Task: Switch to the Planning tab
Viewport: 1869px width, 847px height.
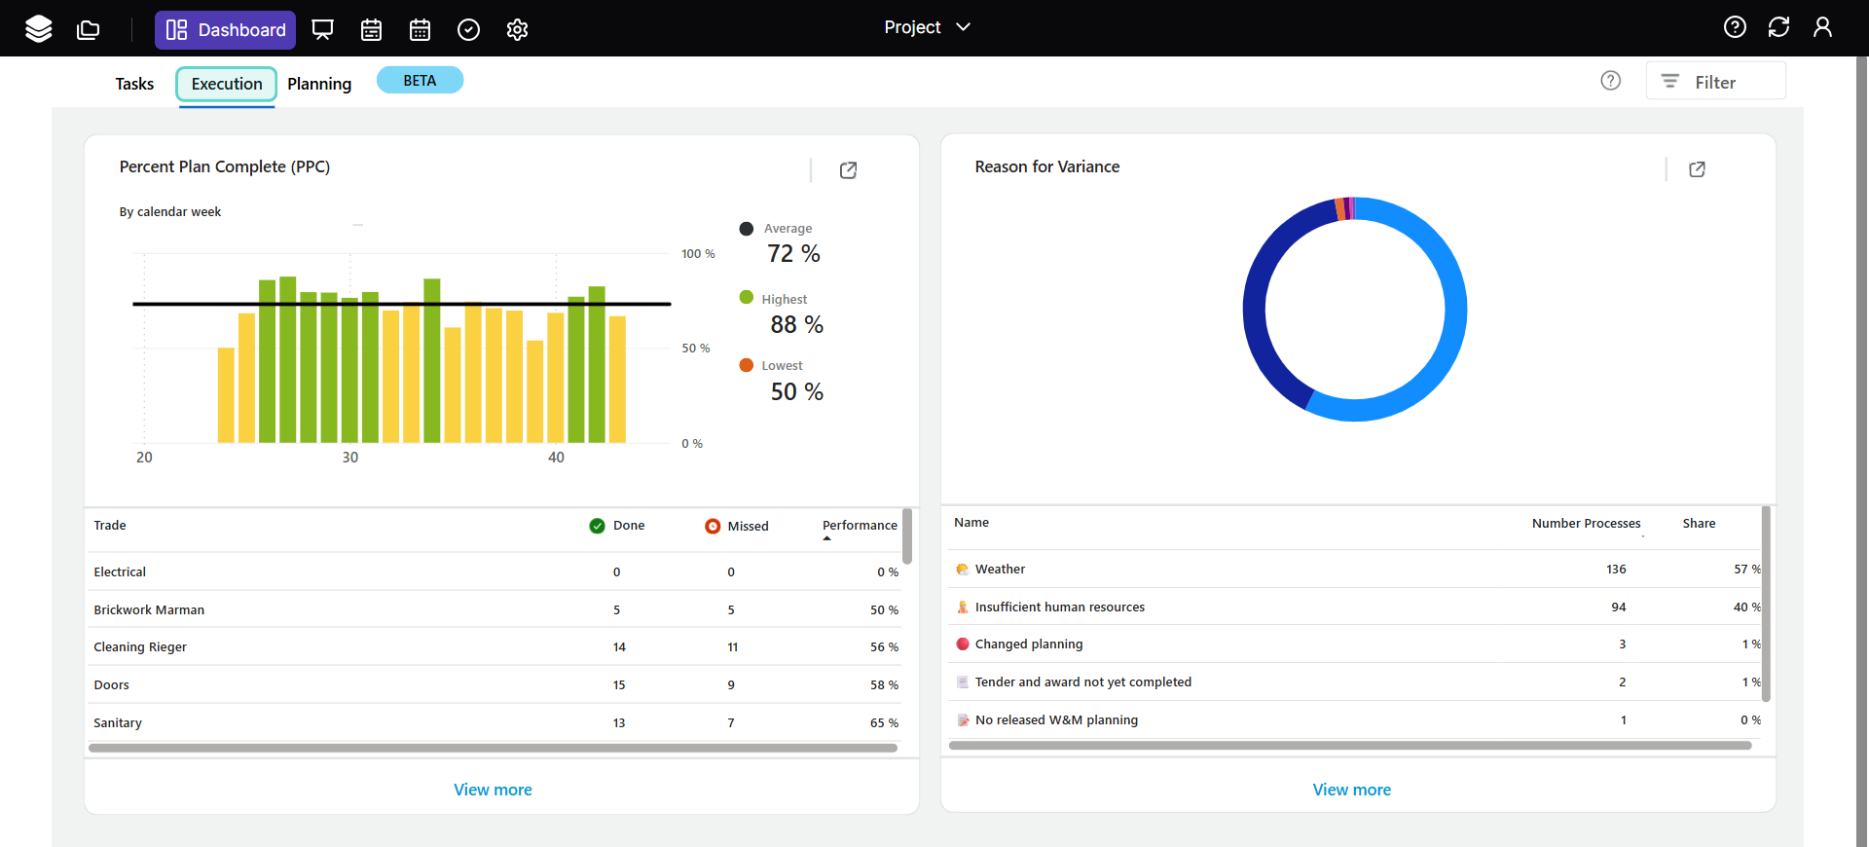Action: pos(319,84)
